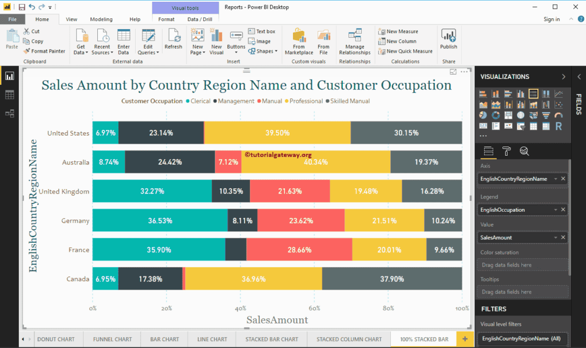Toggle focus mode on the chart visual
This screenshot has width=586, height=348.
[x=453, y=72]
